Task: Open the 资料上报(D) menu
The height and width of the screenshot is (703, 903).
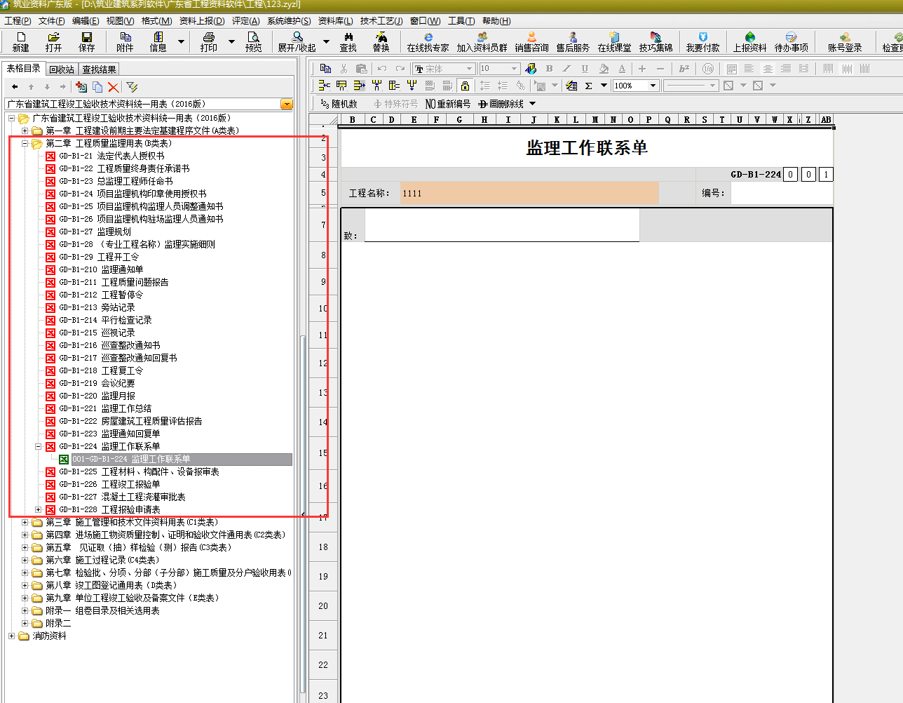Action: point(202,21)
